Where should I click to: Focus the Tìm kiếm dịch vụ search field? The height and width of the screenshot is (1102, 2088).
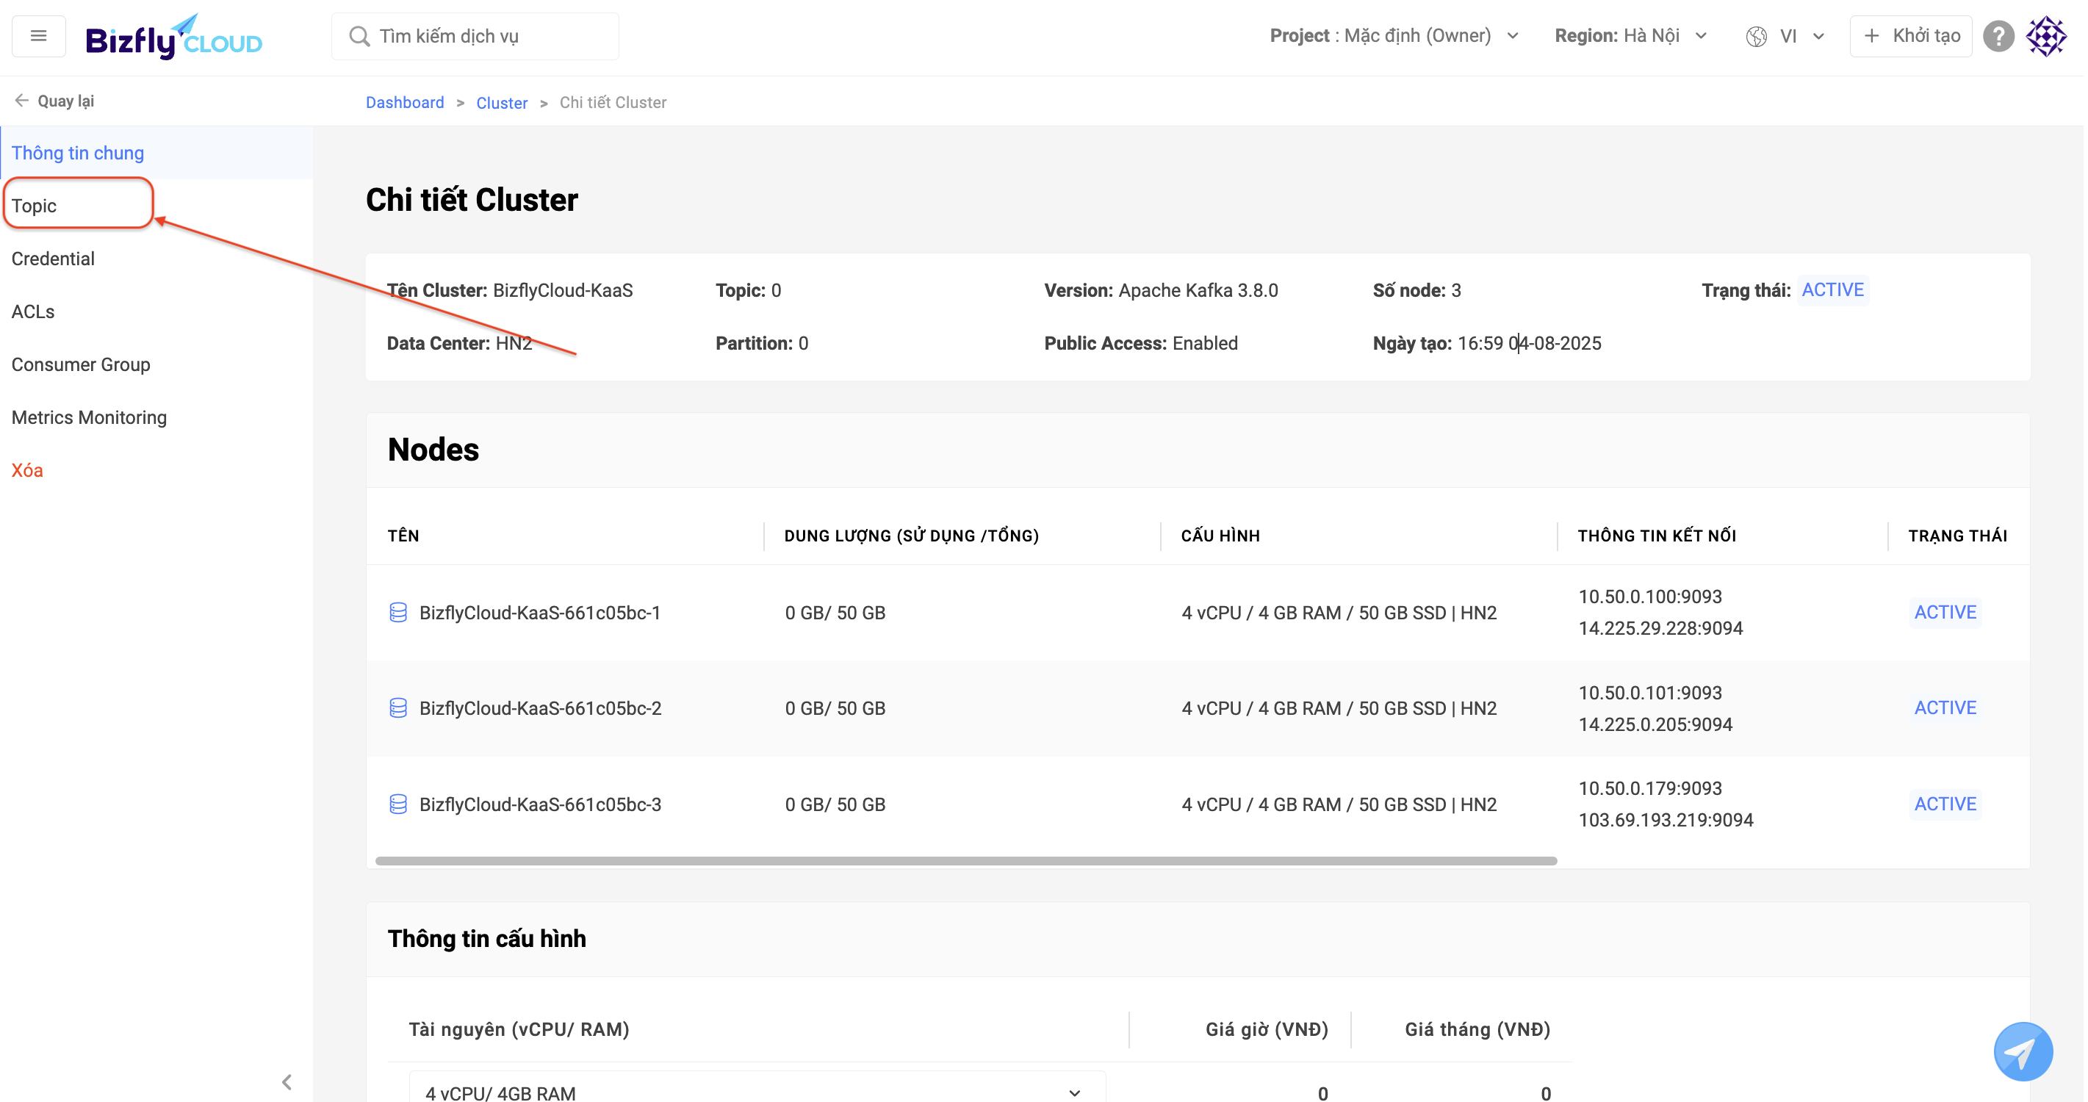tap(475, 37)
